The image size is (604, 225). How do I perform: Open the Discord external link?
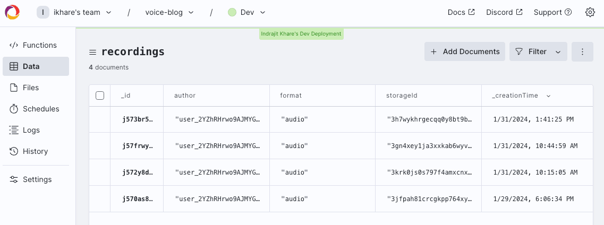[504, 12]
